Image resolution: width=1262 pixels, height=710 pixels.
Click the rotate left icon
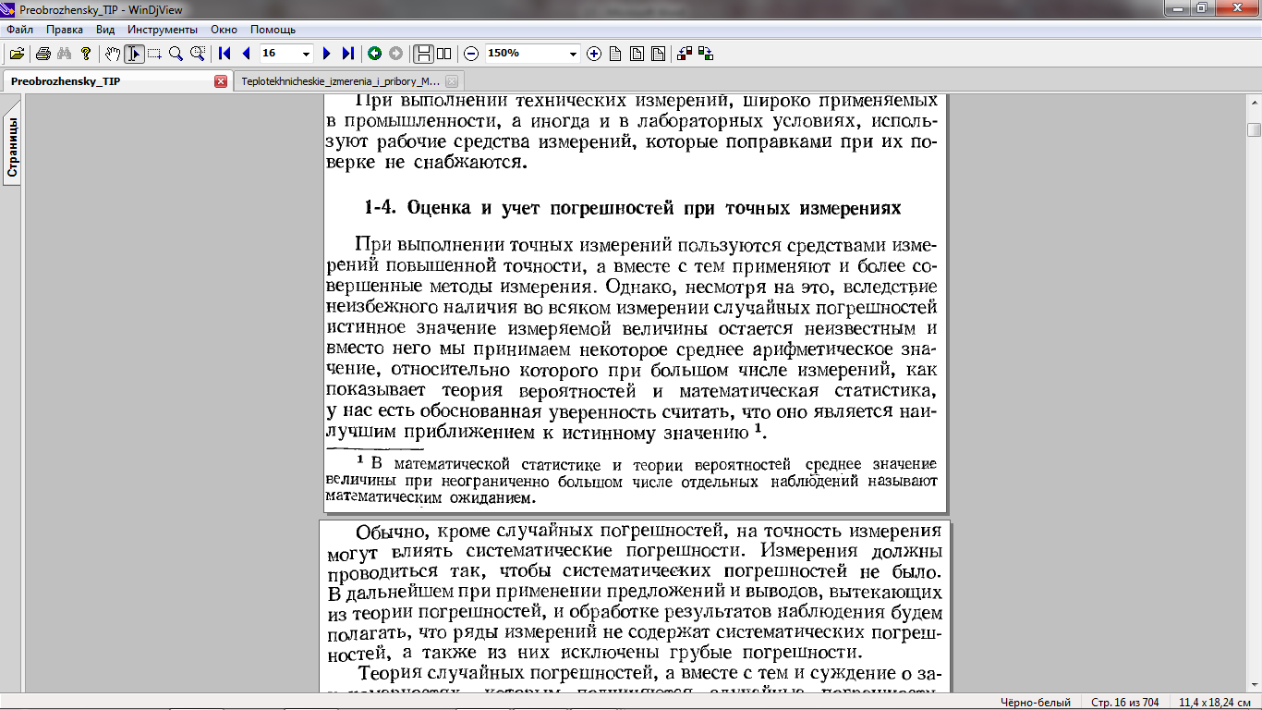(x=685, y=54)
